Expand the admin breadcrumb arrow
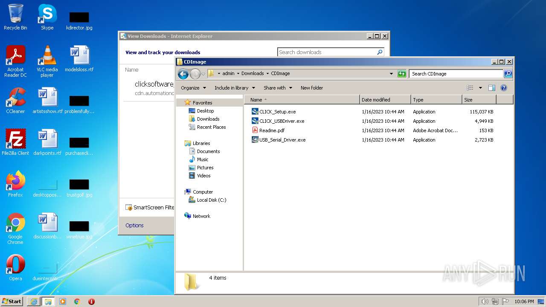546x307 pixels. [238, 73]
